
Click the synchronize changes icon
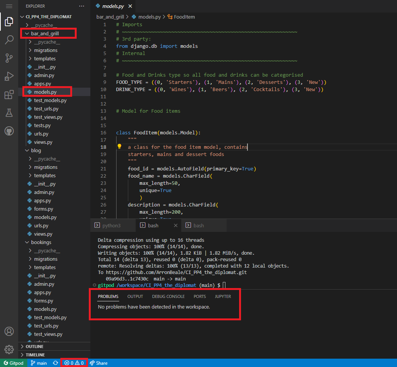(x=55, y=363)
